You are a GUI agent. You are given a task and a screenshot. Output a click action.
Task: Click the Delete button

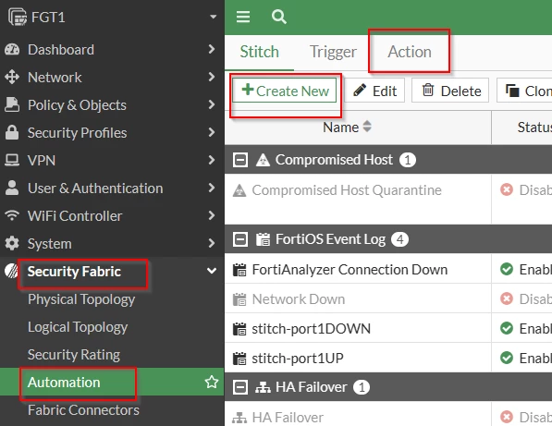[450, 91]
